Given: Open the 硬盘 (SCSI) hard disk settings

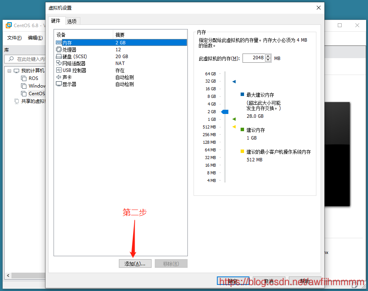Looking at the screenshot, I should tap(71, 56).
